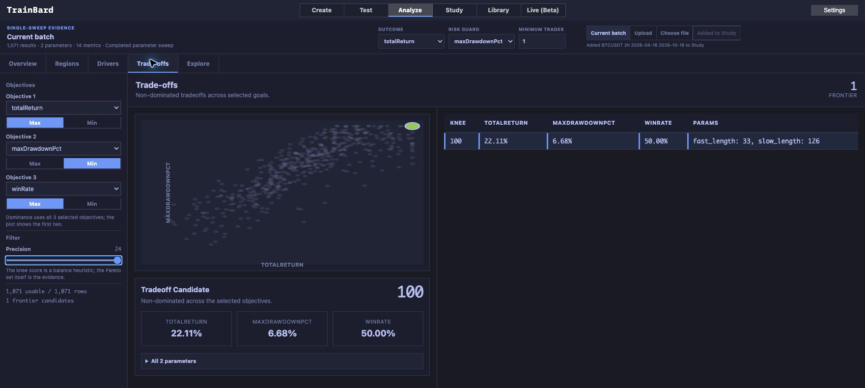This screenshot has width=865, height=388.
Task: Click the 22.11% totalReturn candidate card
Action: click(186, 329)
